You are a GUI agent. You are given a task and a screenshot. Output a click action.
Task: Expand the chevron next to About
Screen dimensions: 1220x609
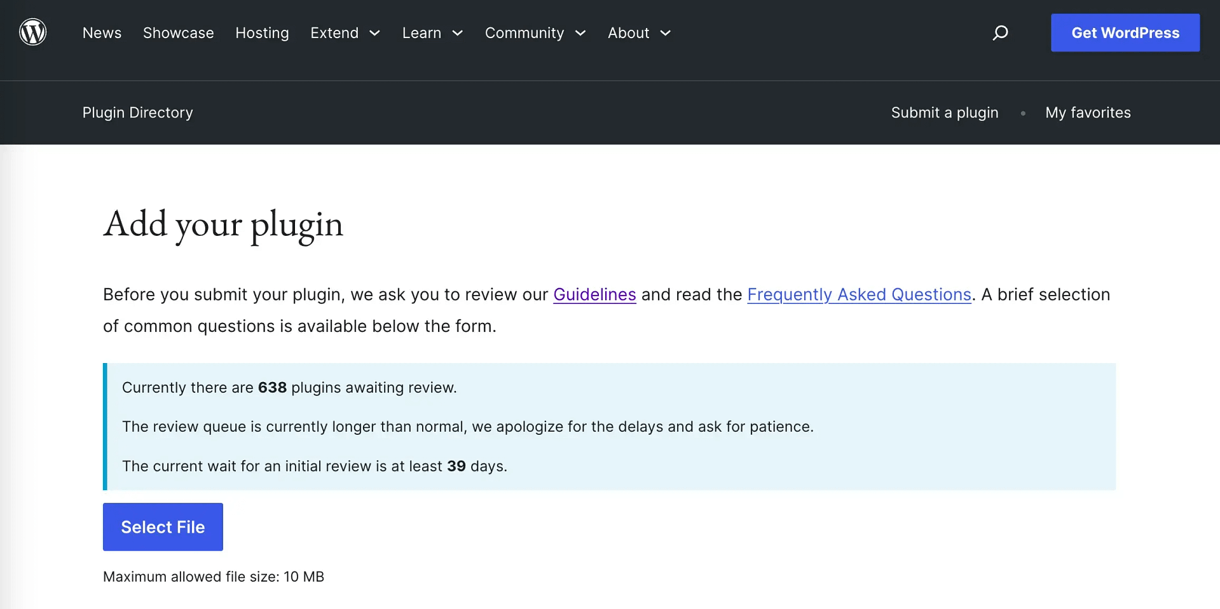tap(665, 33)
